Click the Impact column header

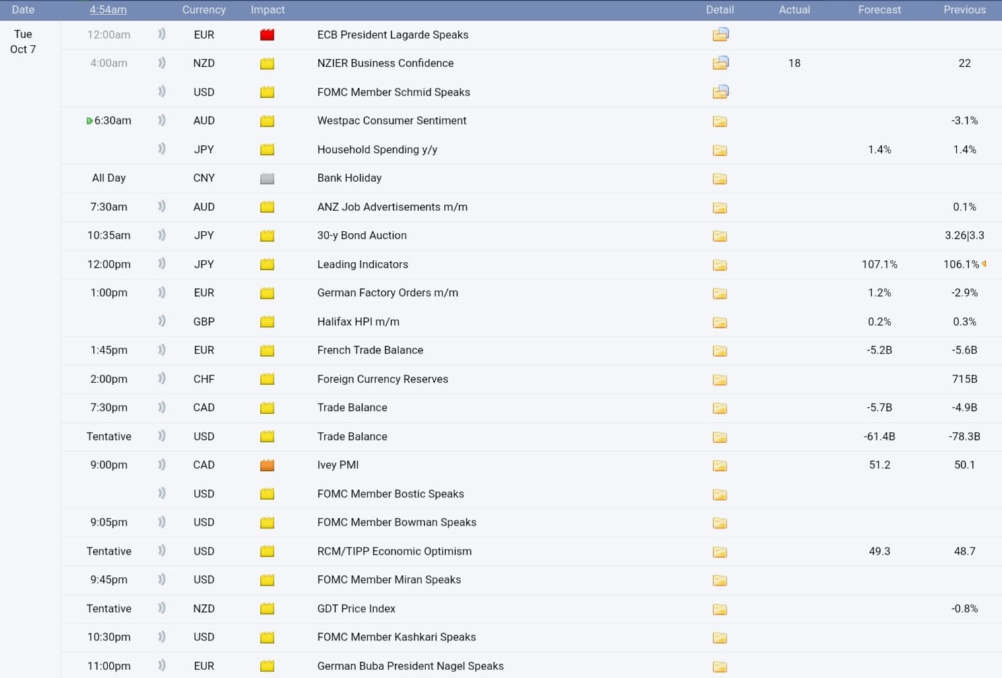(267, 10)
